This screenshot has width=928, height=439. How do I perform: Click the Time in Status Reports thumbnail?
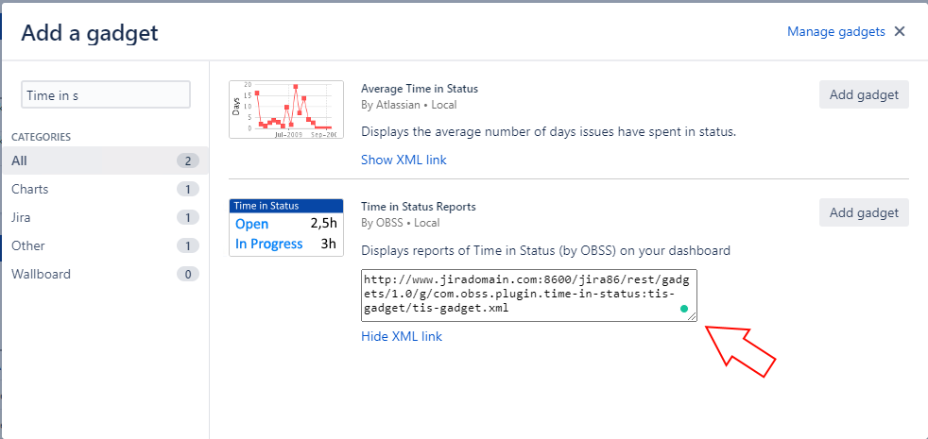coord(285,227)
